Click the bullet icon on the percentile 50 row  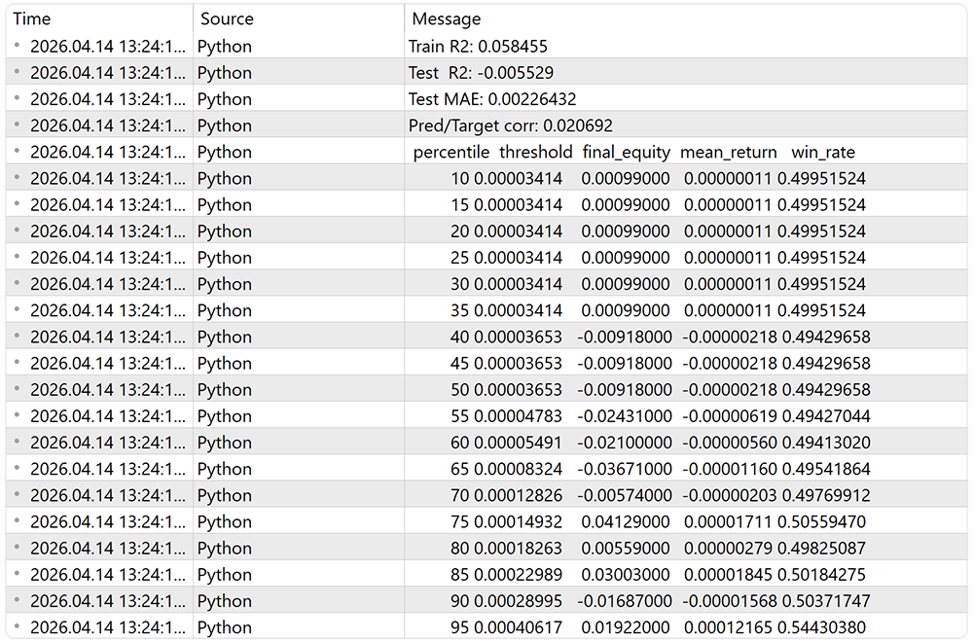18,389
